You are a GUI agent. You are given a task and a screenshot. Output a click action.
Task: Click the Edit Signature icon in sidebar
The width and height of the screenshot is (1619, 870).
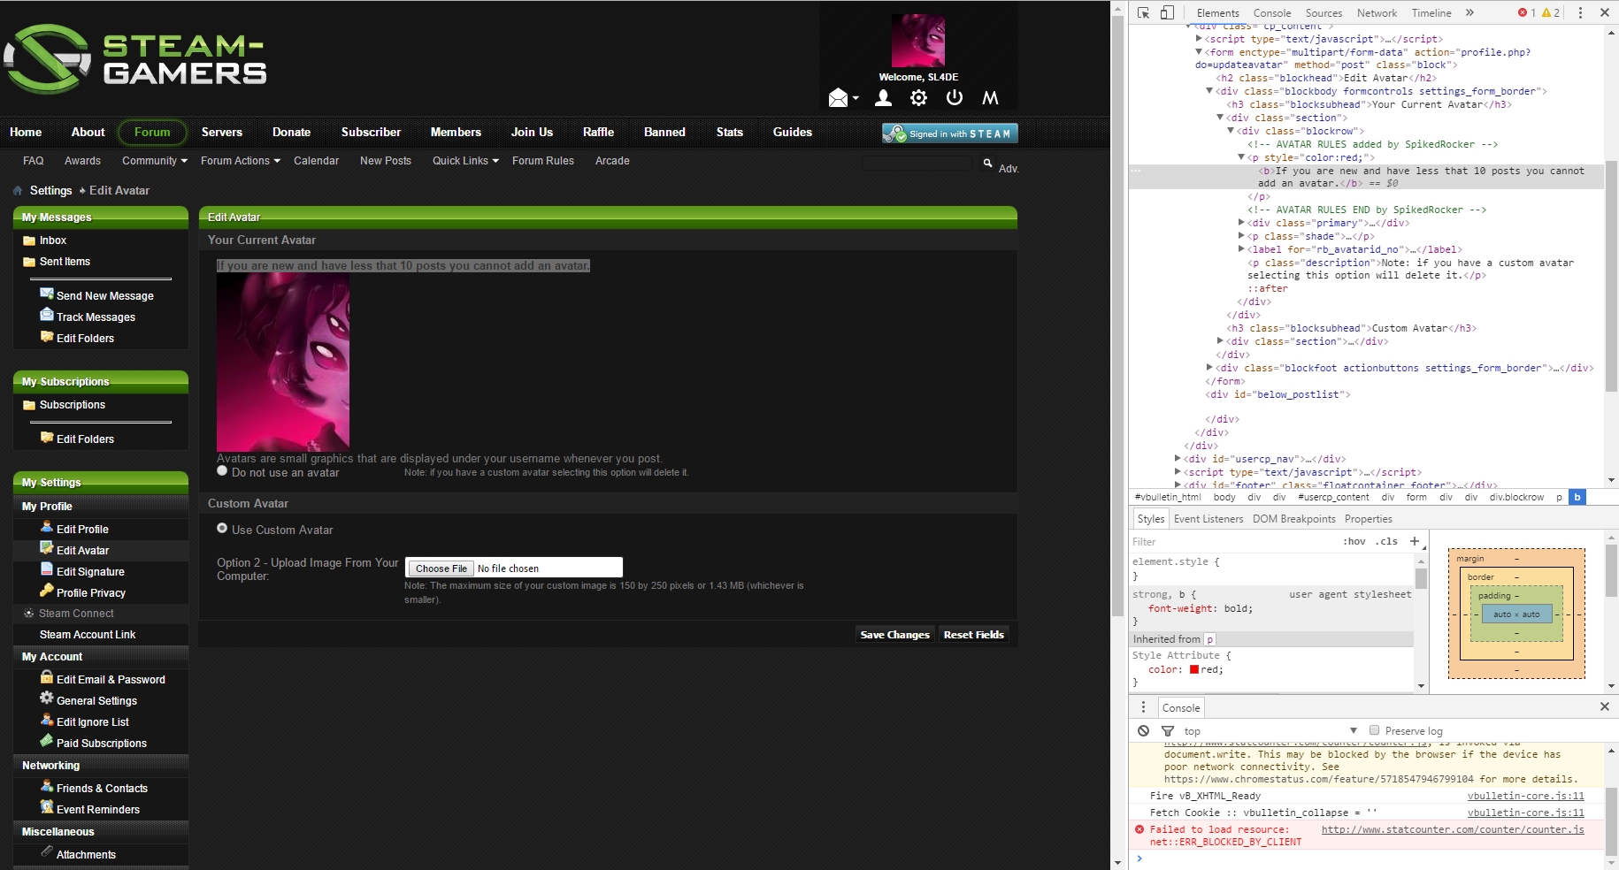pyautogui.click(x=47, y=569)
